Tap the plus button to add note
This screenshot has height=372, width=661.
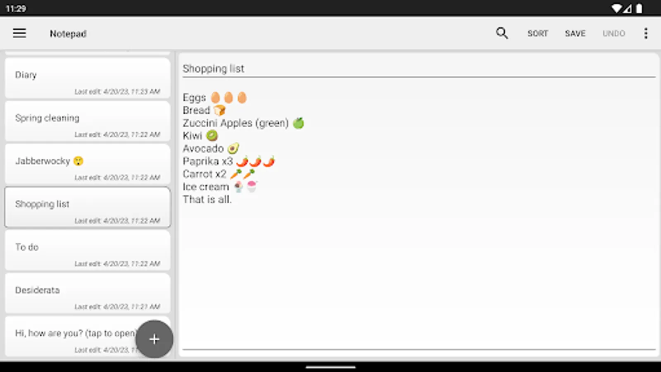pos(154,339)
